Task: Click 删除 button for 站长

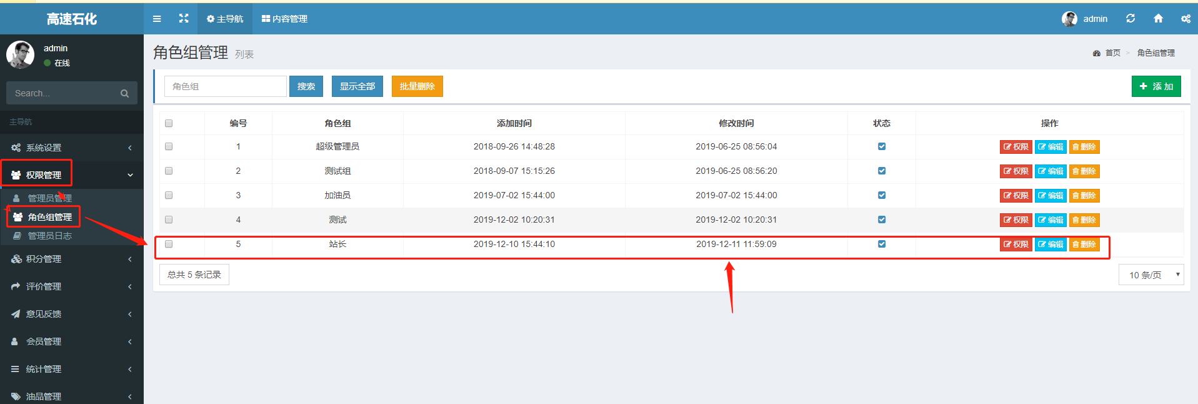Action: [x=1084, y=245]
